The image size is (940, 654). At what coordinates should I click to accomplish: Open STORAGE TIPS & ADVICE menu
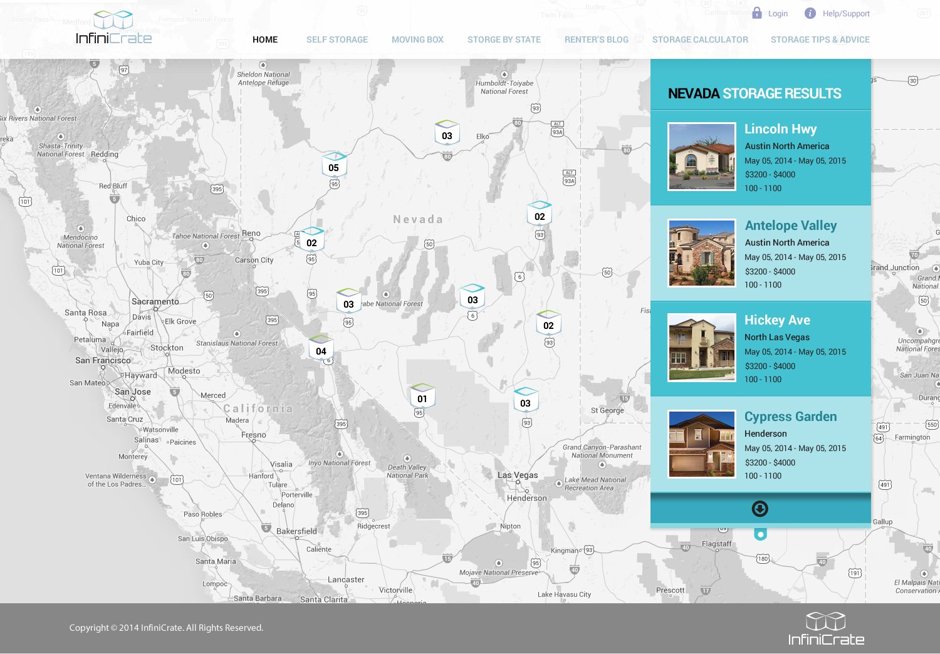coord(820,39)
